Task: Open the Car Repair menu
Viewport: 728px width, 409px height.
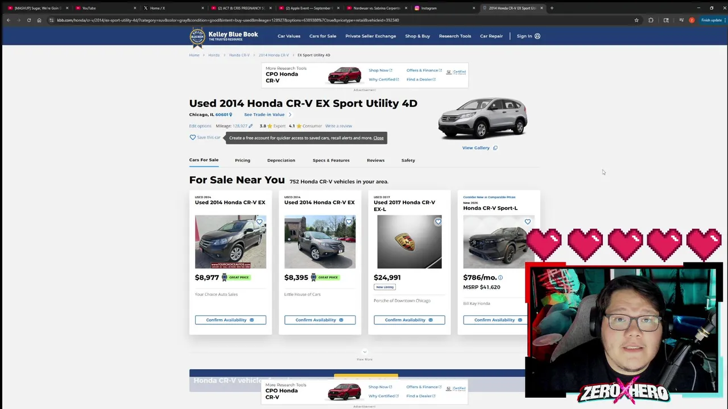Action: 491,36
